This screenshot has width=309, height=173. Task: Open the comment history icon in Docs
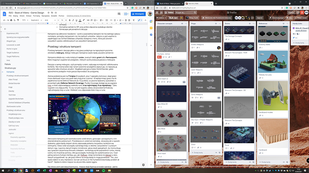pos(119,14)
